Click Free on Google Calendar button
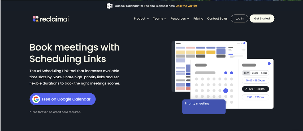This screenshot has width=303, height=131. 63,99
